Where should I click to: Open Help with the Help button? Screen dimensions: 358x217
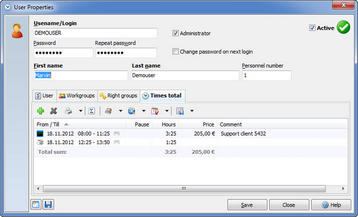[331, 205]
